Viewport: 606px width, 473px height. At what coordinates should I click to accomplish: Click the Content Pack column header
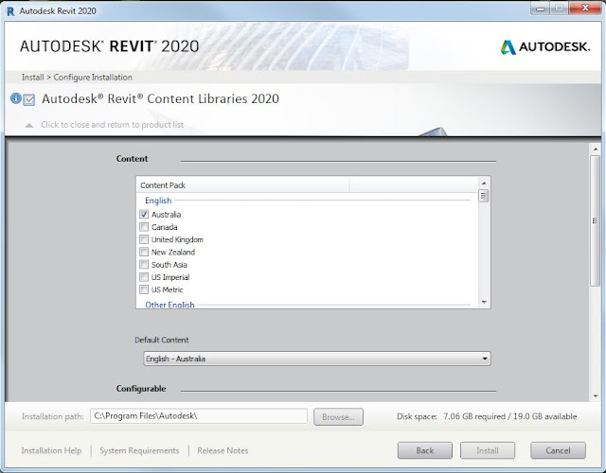coord(242,185)
